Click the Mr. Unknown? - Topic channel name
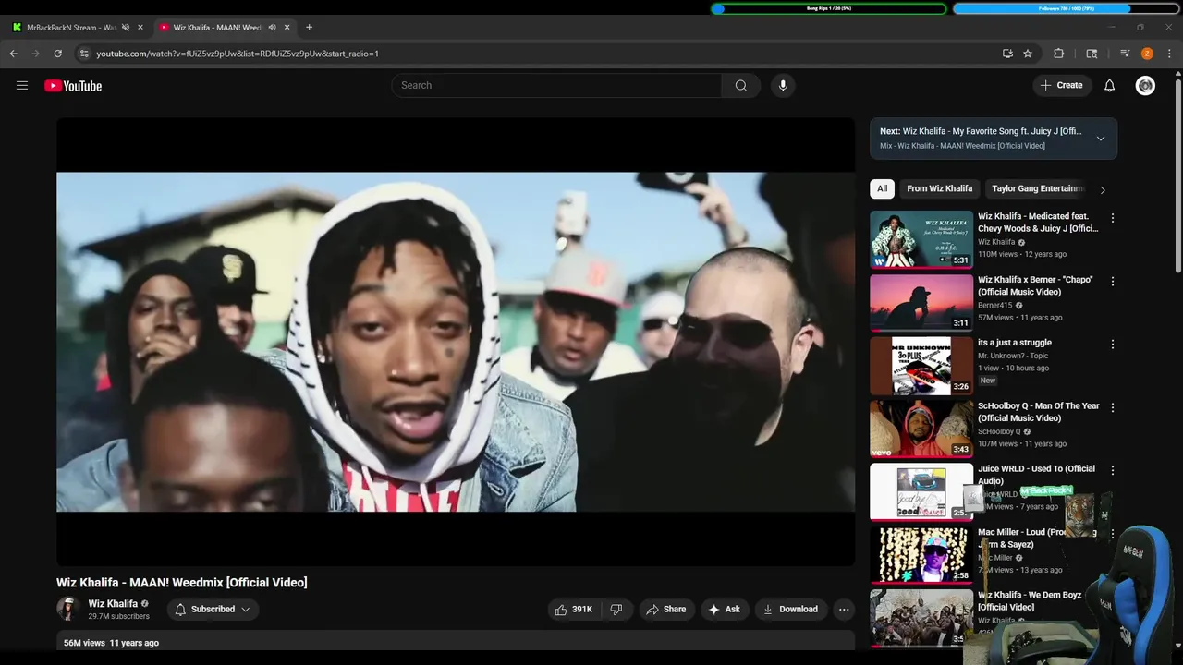1183x665 pixels. [1013, 356]
